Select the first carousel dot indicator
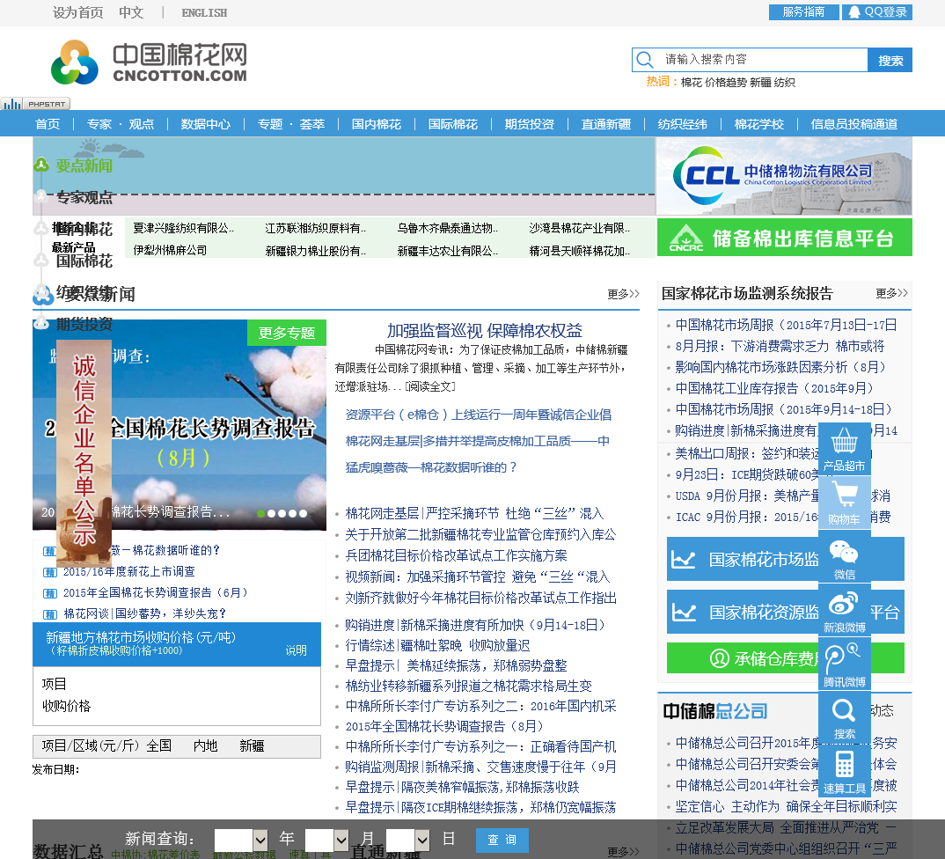This screenshot has width=945, height=859. [261, 514]
